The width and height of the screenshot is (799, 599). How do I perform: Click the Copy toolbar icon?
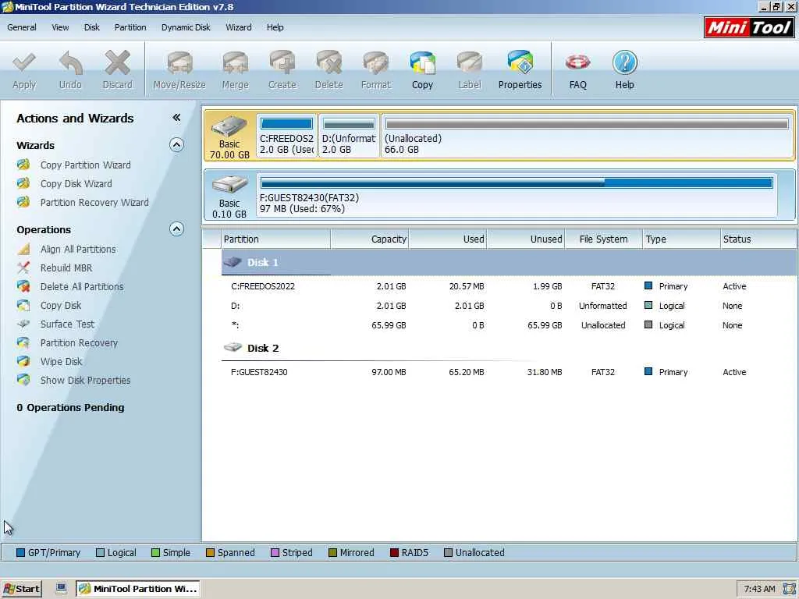click(x=422, y=62)
